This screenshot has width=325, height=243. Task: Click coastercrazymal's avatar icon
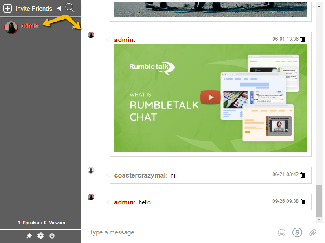pyautogui.click(x=91, y=170)
